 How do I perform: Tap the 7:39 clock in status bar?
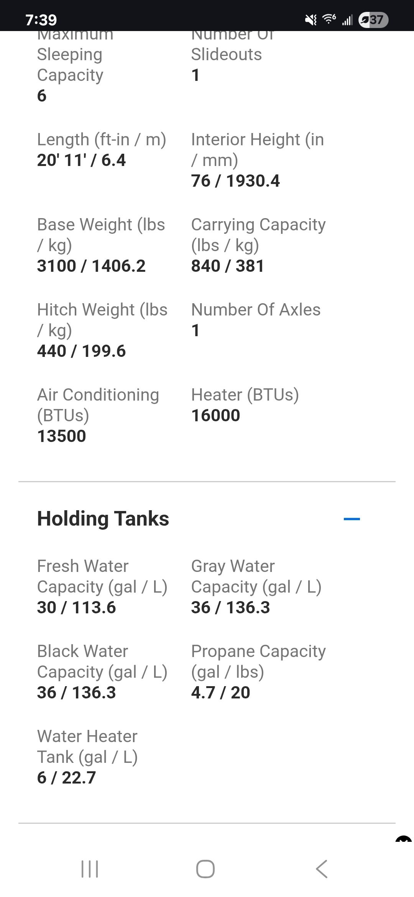[41, 20]
